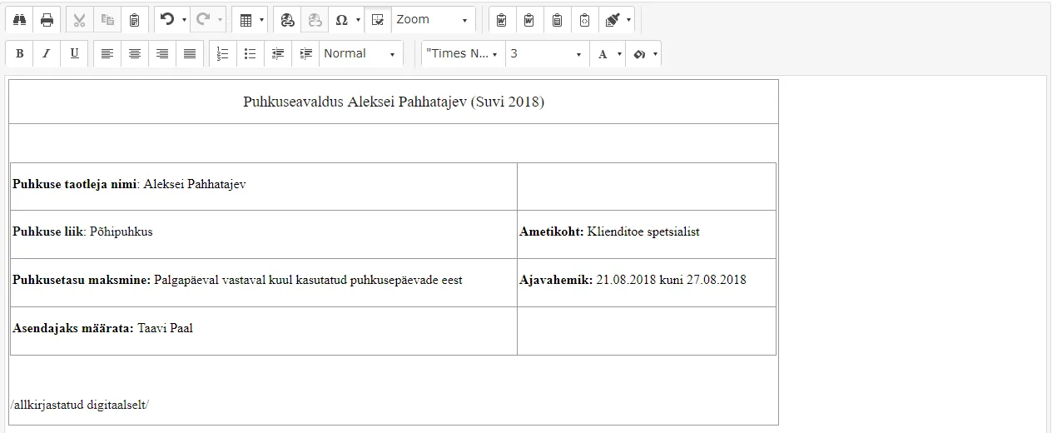
Task: Open Find and Replace binoculars tool
Action: 20,19
